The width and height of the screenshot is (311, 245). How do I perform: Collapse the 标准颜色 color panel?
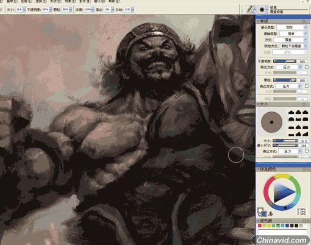259,169
